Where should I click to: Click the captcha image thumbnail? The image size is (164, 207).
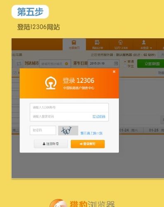click(68, 130)
